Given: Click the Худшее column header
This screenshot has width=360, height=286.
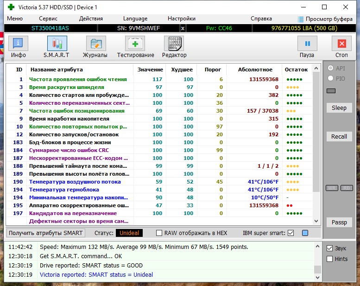Looking at the screenshot, I should click(182, 70).
